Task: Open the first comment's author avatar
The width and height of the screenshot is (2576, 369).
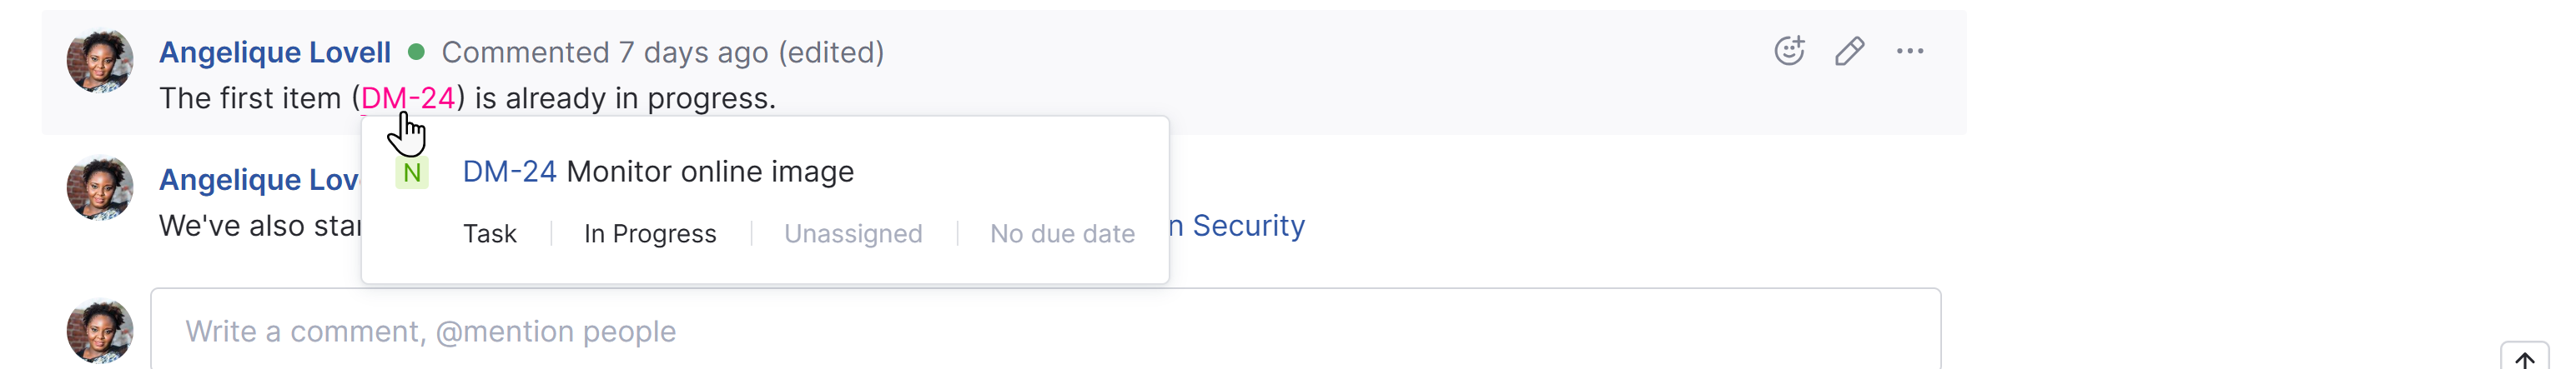Action: 100,61
